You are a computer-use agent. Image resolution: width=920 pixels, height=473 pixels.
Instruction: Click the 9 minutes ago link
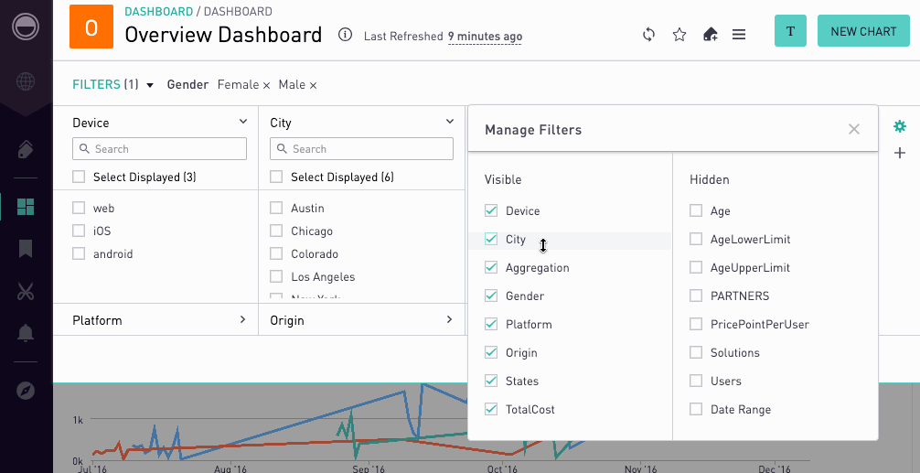[x=485, y=37]
